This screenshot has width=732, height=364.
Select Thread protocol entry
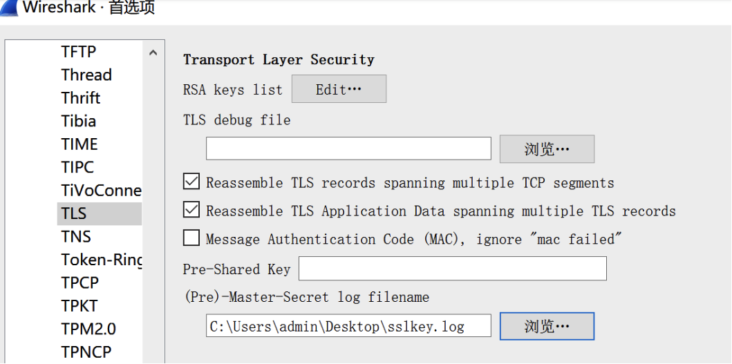pos(86,75)
